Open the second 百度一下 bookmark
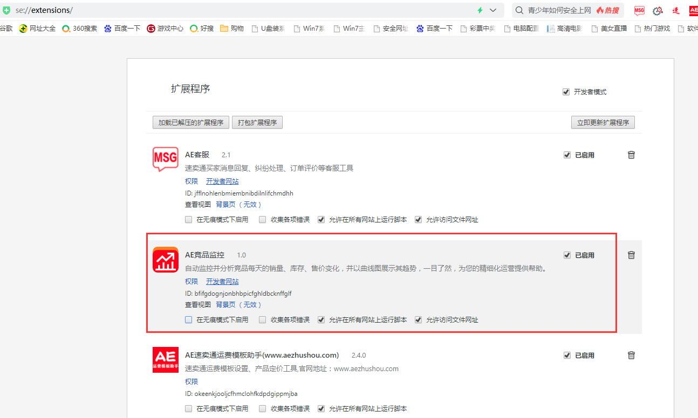698x418 pixels. coord(435,29)
